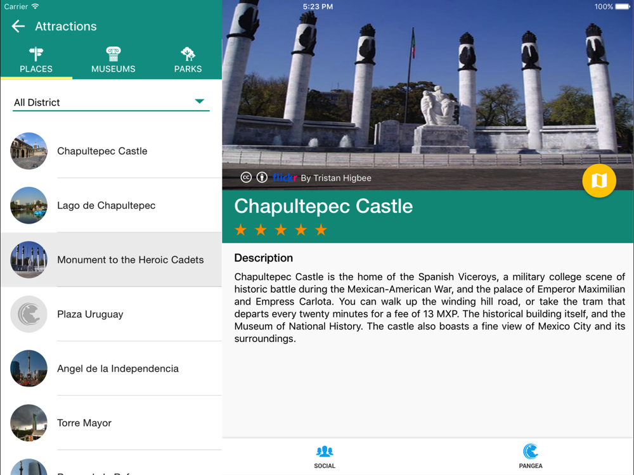Select Chapultepec Castle list entry
This screenshot has width=634, height=475.
pos(111,151)
